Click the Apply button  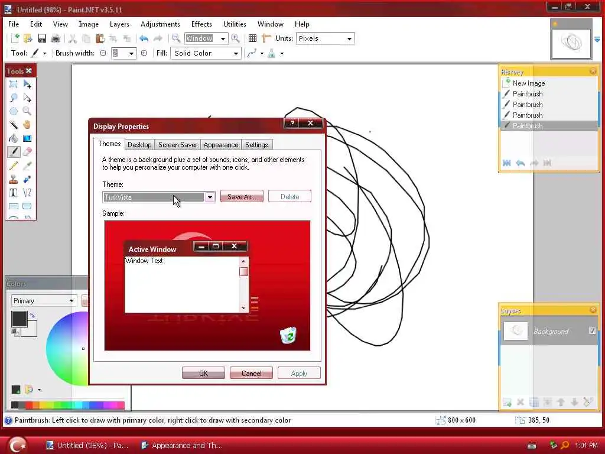[x=299, y=373]
